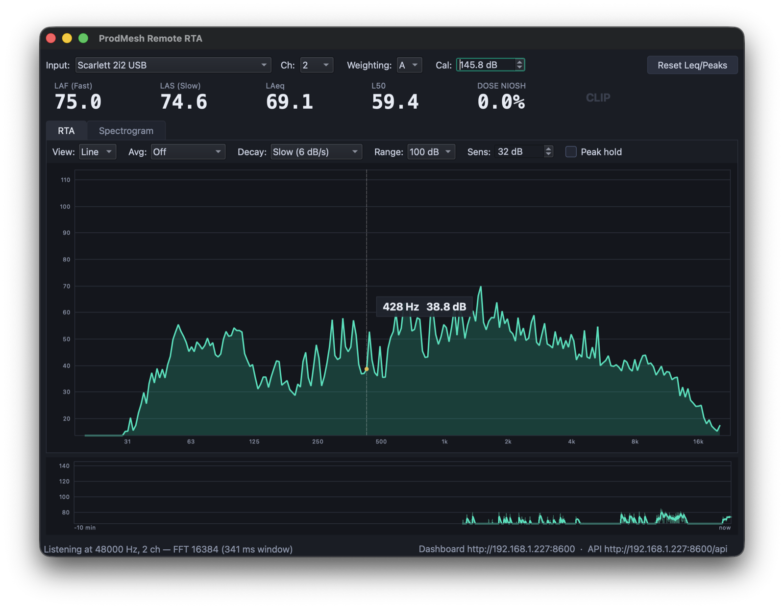Click Reset Leq/Peaks button
Viewport: 784px width, 609px height.
[x=692, y=65]
